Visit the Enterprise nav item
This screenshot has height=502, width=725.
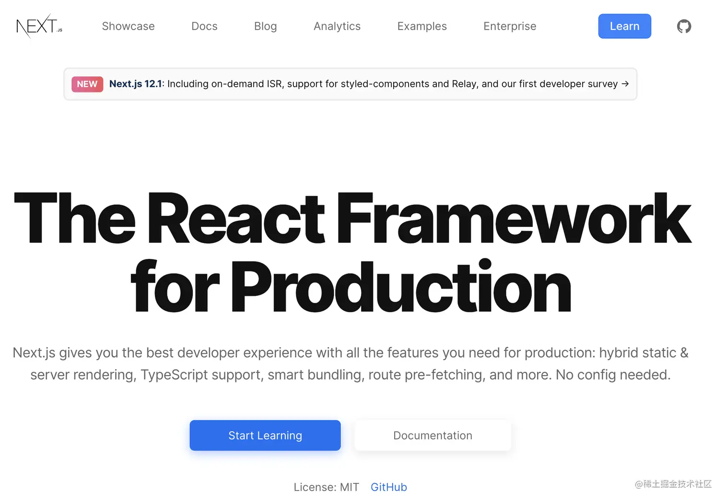coord(510,26)
